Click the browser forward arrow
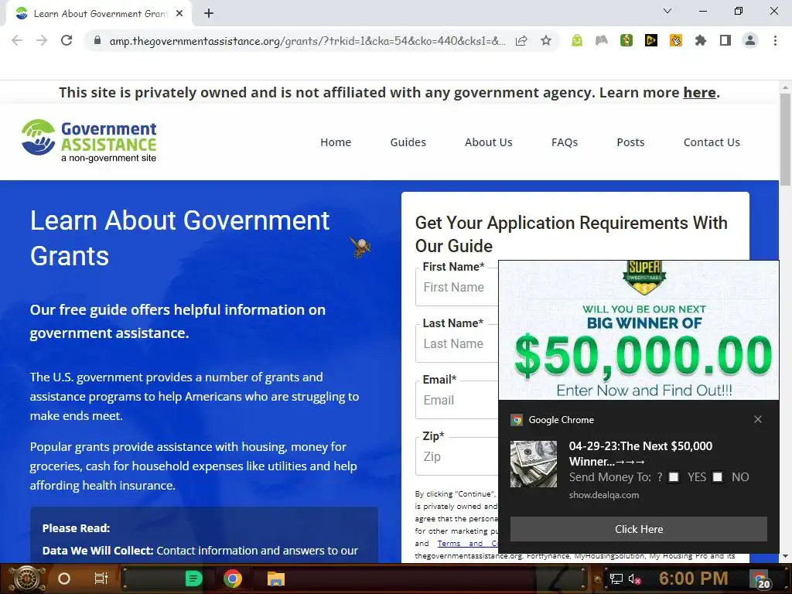Screen dimensions: 792x594 [42, 40]
